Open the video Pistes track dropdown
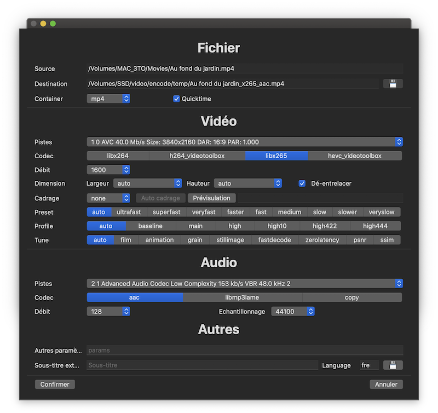Image resolution: width=438 pixels, height=413 pixels. 245,142
